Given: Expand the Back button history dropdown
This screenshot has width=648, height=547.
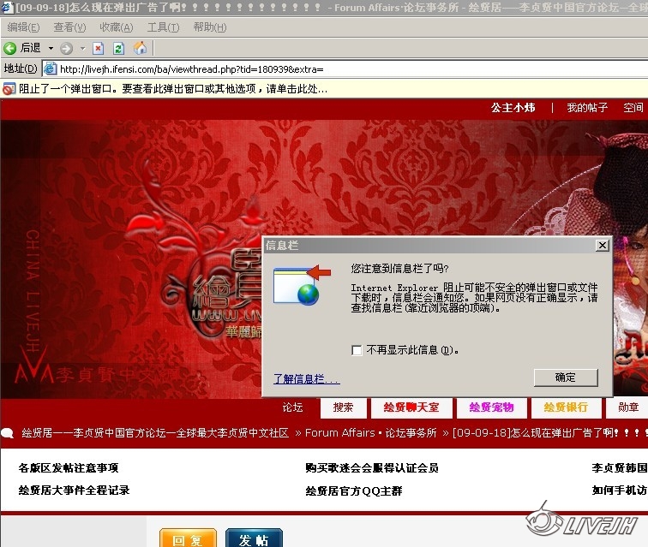Looking at the screenshot, I should [51, 48].
